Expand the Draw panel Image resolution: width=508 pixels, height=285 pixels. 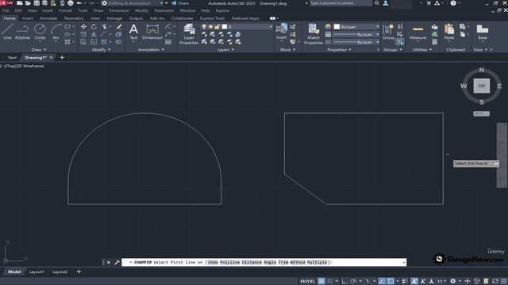click(39, 50)
